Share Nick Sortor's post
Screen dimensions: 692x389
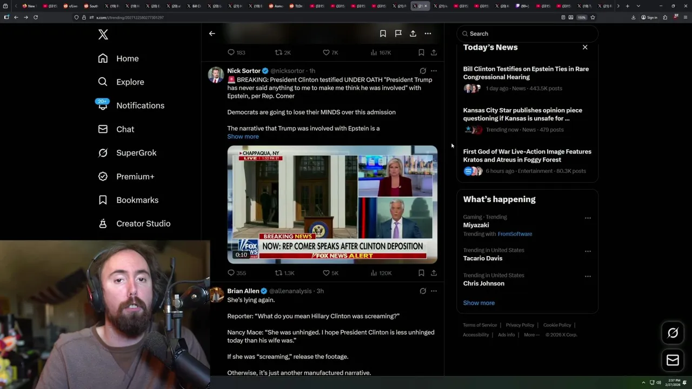pos(434,273)
